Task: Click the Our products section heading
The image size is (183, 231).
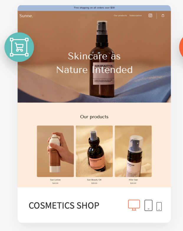Action: pos(94,117)
